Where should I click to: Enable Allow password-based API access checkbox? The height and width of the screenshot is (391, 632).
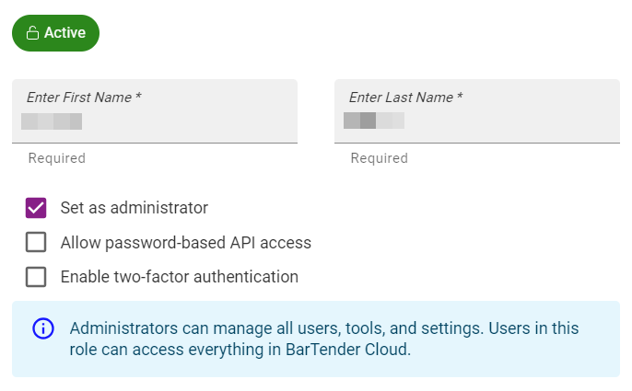(36, 242)
